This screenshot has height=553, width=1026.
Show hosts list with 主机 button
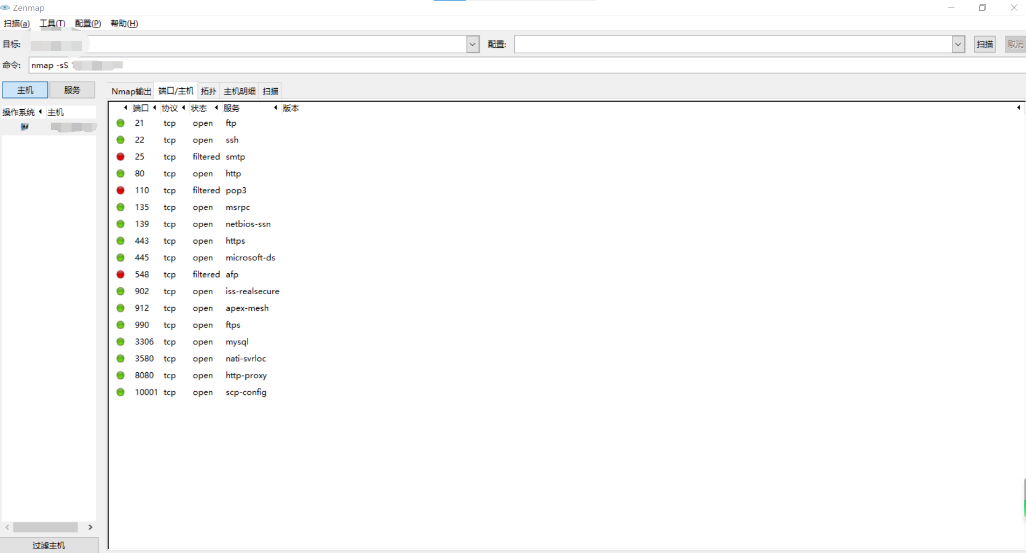click(x=25, y=90)
